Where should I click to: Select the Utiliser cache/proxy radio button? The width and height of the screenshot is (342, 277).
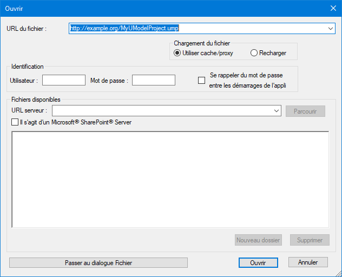pos(177,53)
